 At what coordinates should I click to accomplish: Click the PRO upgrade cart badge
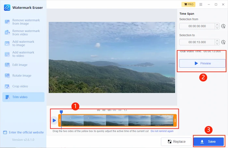point(188,5)
